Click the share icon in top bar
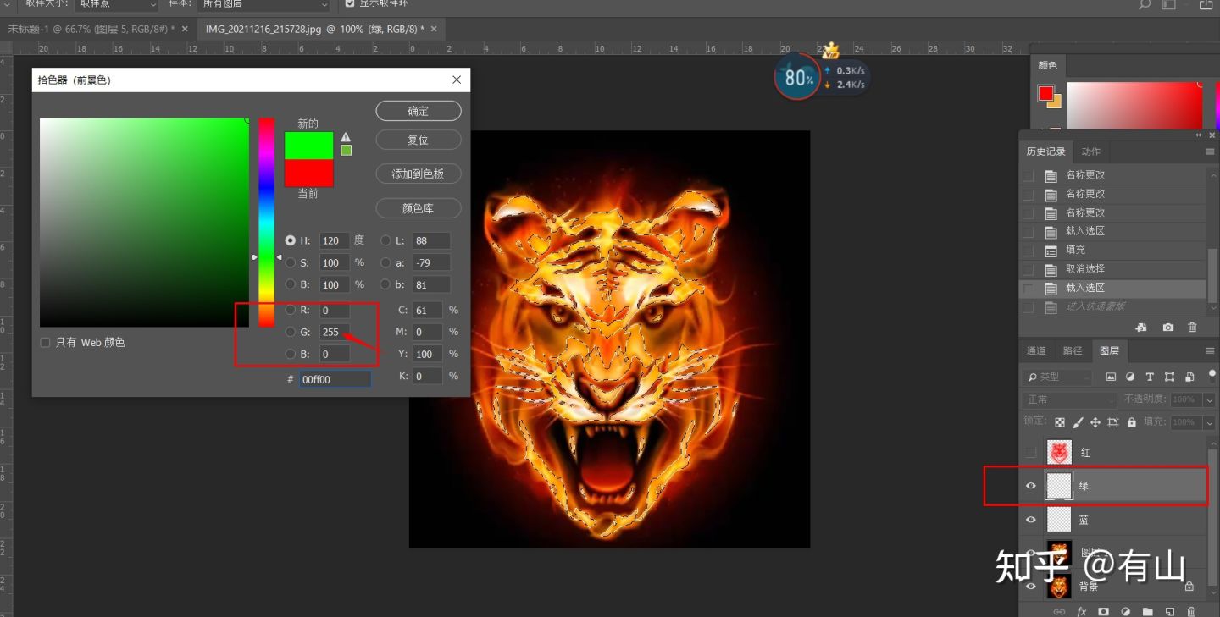The image size is (1220, 617). tap(1206, 4)
